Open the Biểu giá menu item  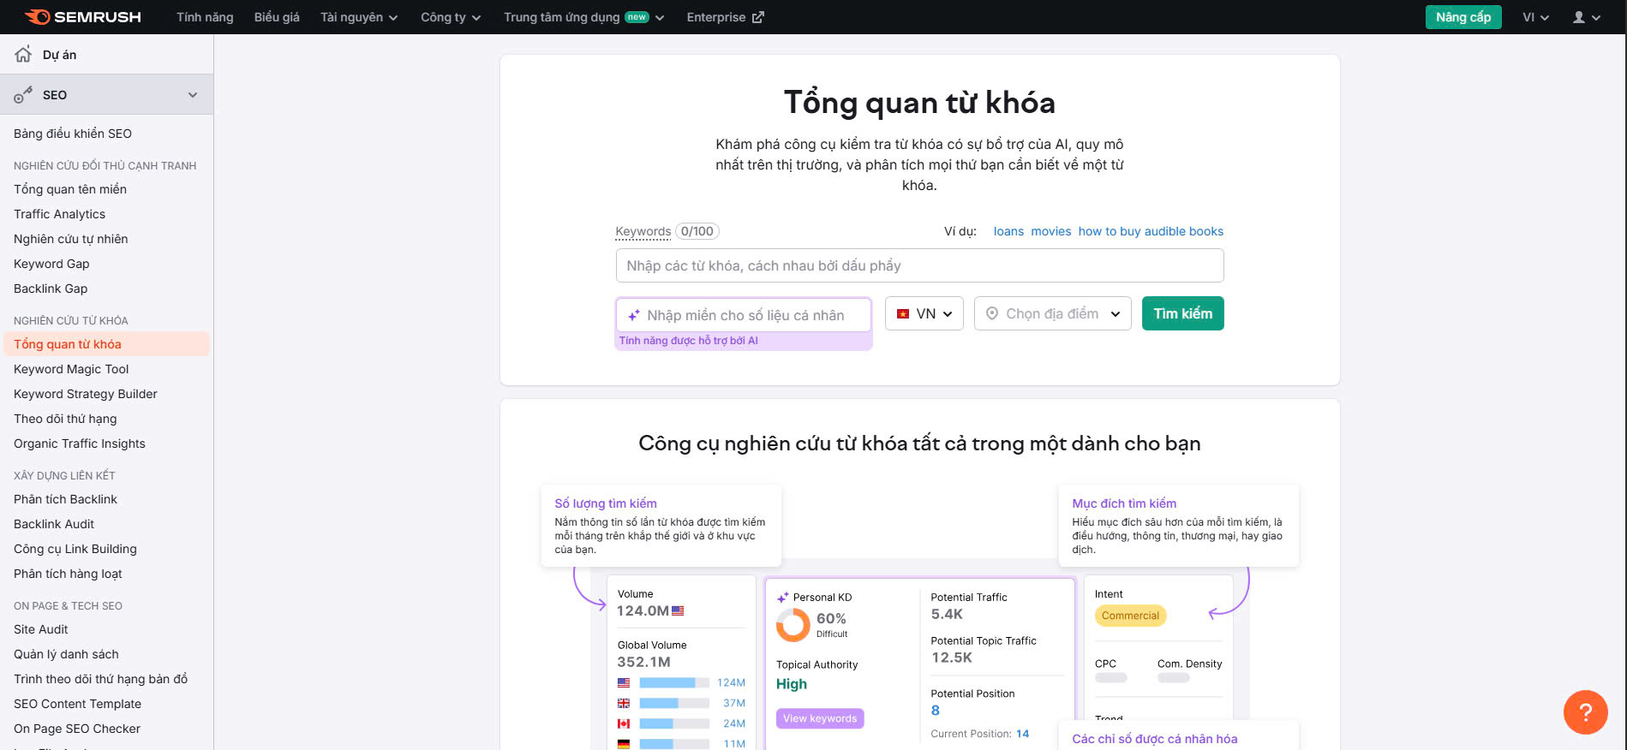(277, 17)
